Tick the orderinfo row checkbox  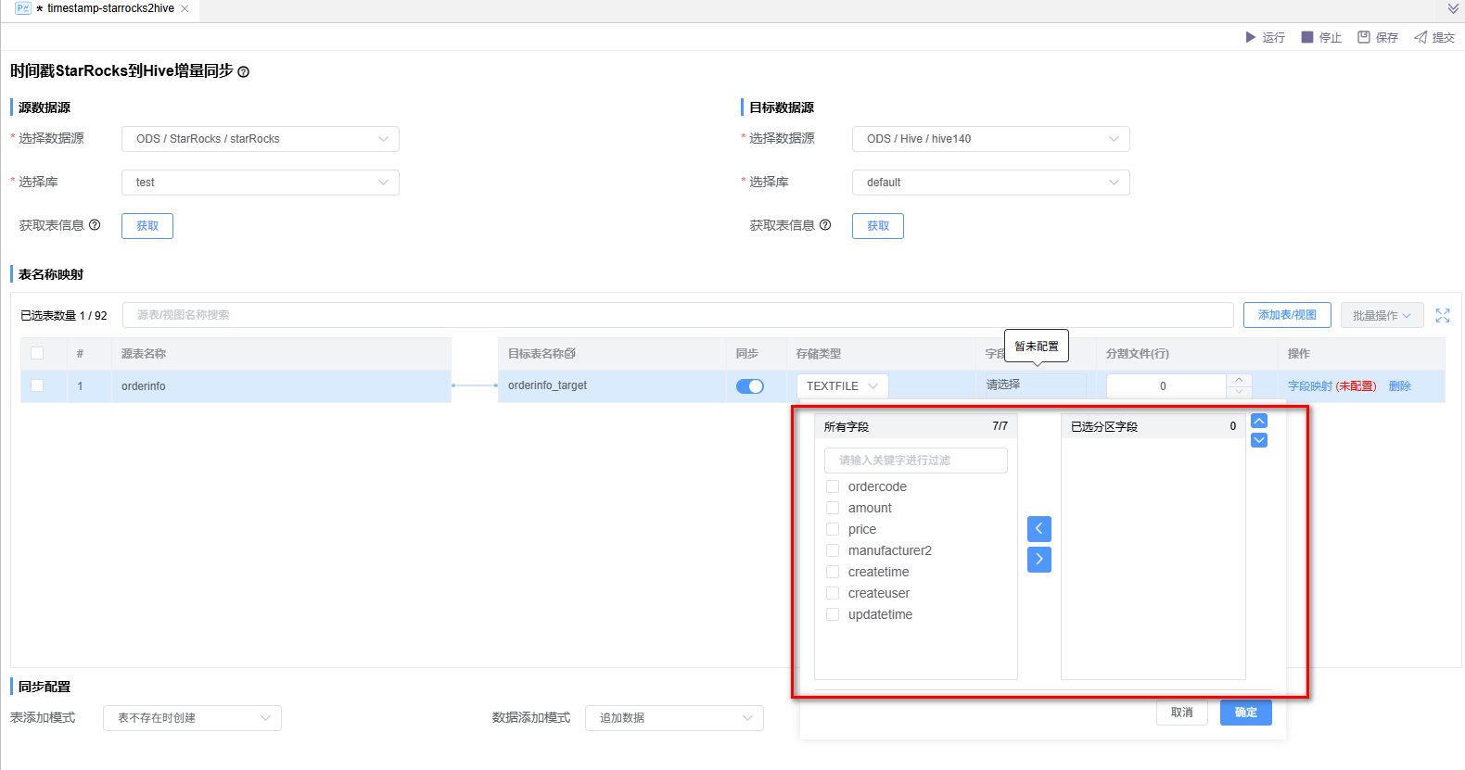[x=37, y=385]
